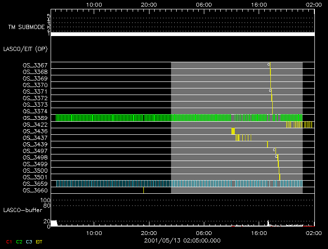Viewport: 328px width, 249px height.
Task: Select the green C2 legend entry
Action: 19,242
